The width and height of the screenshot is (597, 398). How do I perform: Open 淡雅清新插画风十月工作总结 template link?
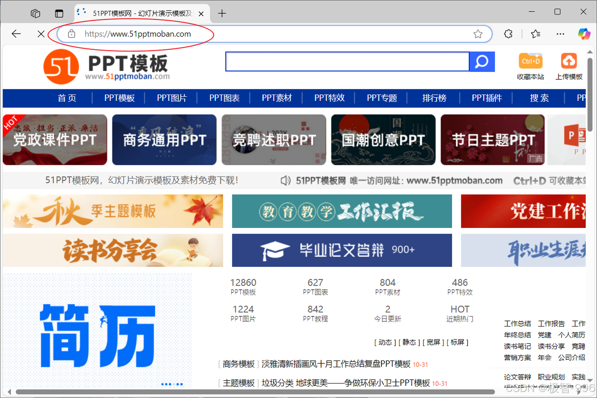click(x=336, y=364)
